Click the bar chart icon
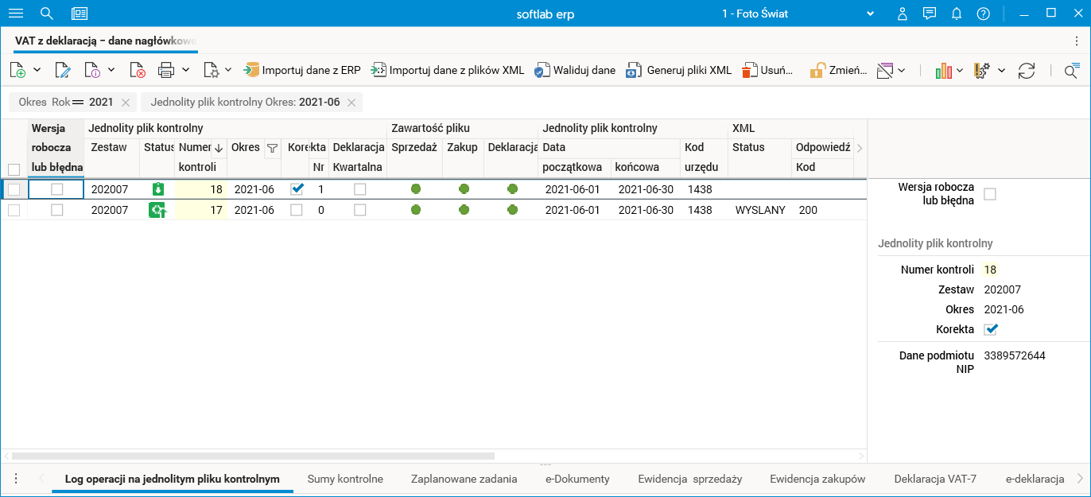The height and width of the screenshot is (497, 1091). point(944,71)
